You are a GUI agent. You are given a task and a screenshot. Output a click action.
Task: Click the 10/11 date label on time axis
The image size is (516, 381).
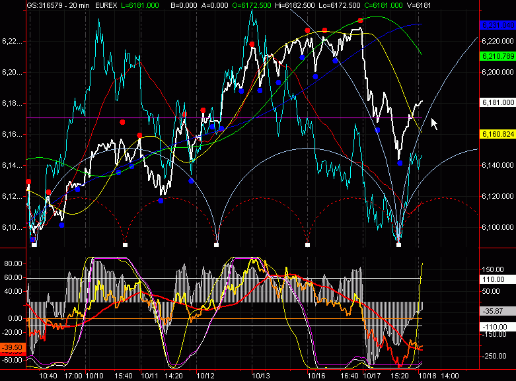pos(150,376)
